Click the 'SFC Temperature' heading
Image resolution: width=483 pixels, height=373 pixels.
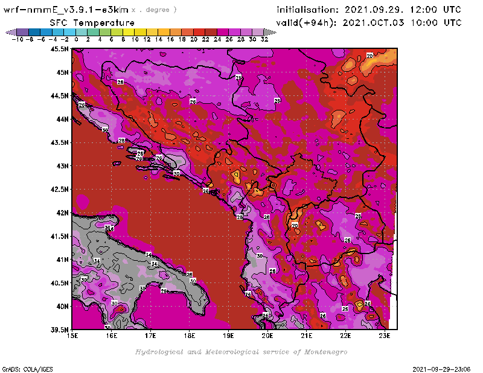click(92, 23)
